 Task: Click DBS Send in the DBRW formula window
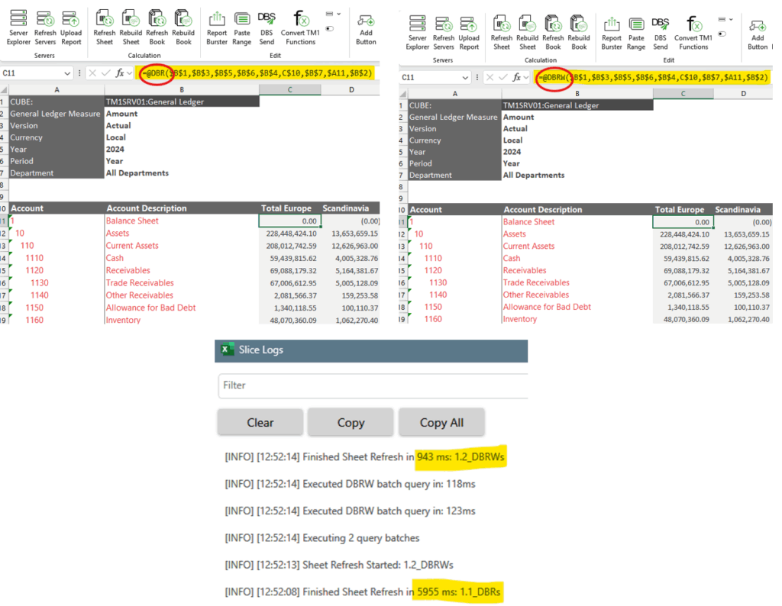point(661,32)
